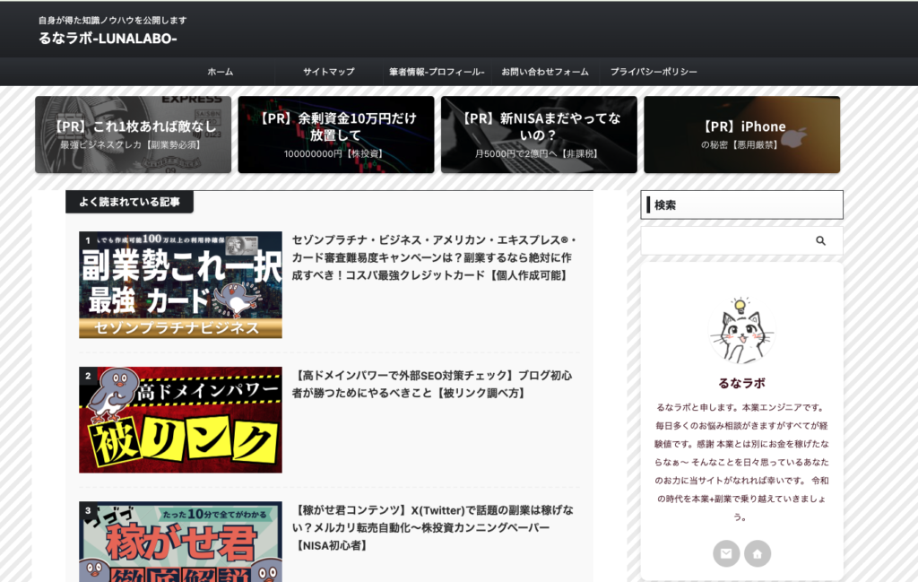Open the PR iPhone banner card
The height and width of the screenshot is (582, 918).
click(741, 135)
